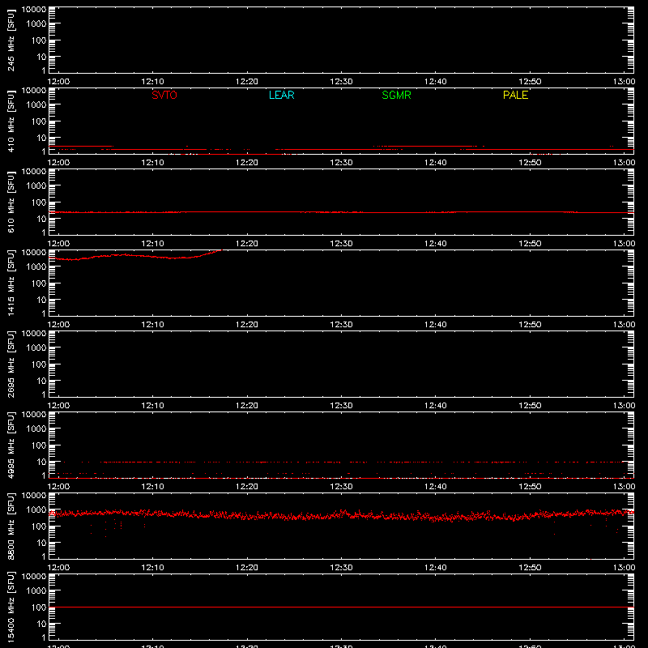The image size is (648, 648).
Task: Click the cyan LEAR station label
Action: coord(281,95)
